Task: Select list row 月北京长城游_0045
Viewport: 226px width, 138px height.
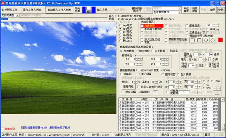Action: pos(169,115)
